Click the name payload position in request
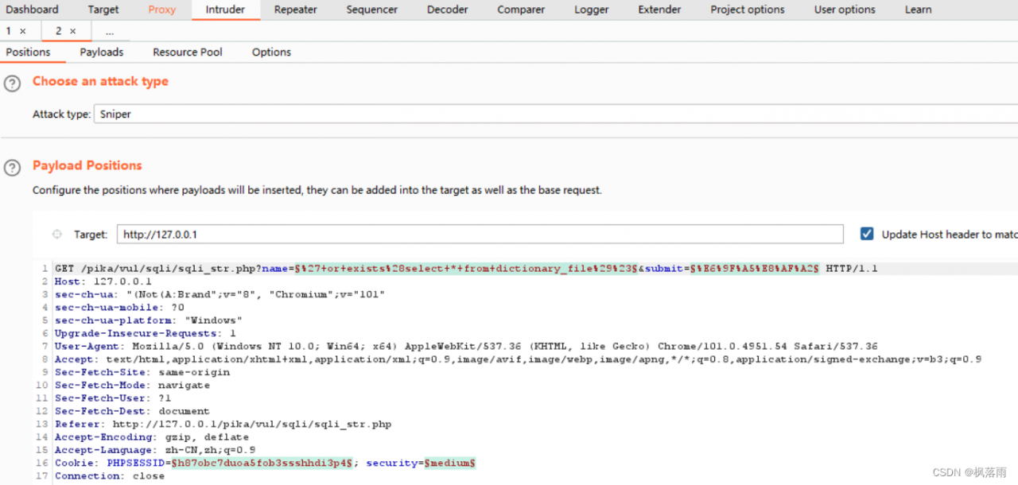Screen dimensions: 1018x485 pyautogui.click(x=466, y=269)
